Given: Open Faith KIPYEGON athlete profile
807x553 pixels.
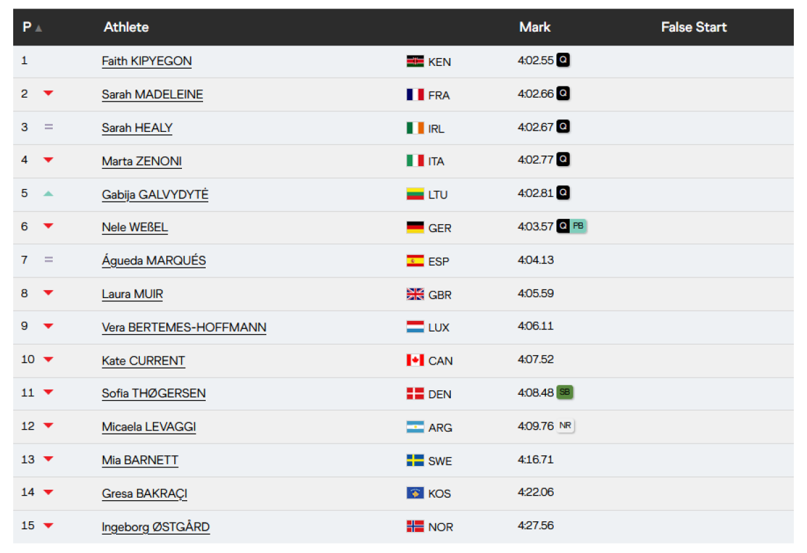Looking at the screenshot, I should (146, 61).
